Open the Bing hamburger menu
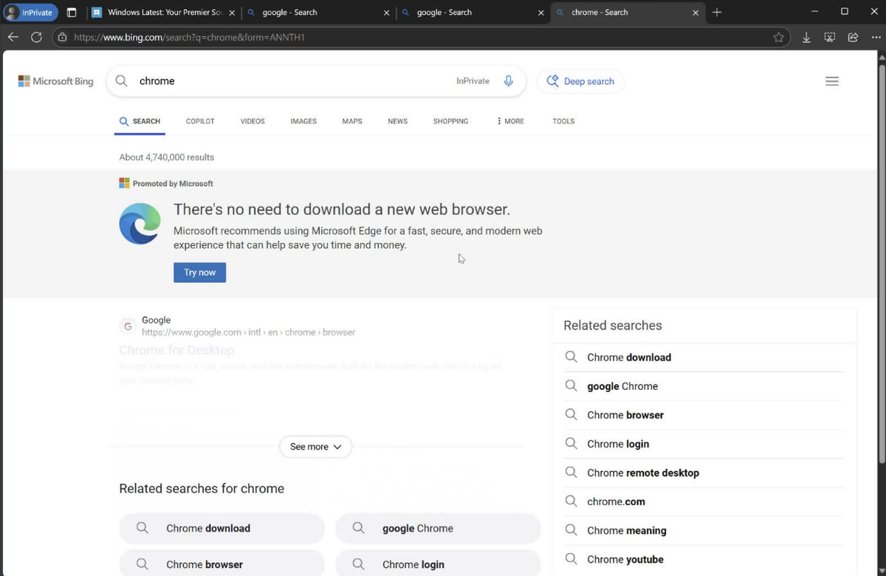 tap(832, 81)
